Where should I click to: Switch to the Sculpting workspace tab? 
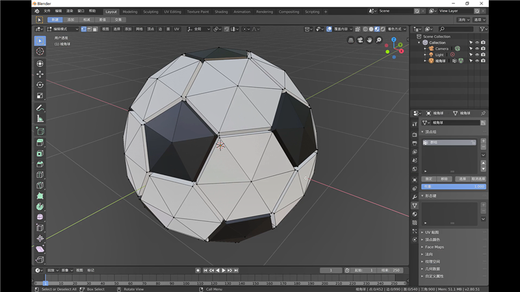(x=151, y=12)
